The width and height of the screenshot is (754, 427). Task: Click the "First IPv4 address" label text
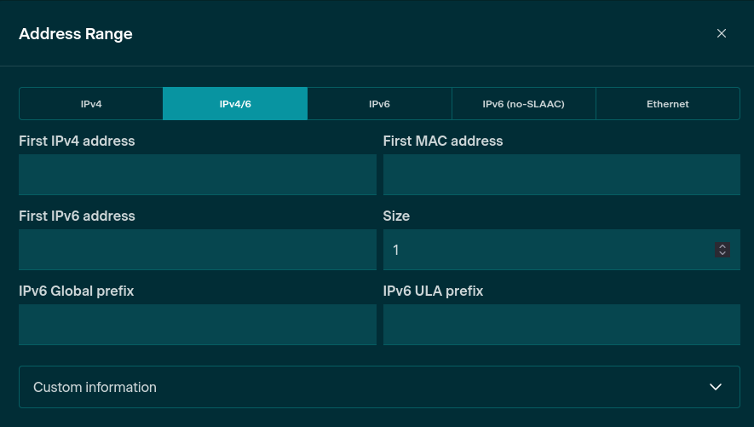pyautogui.click(x=77, y=141)
